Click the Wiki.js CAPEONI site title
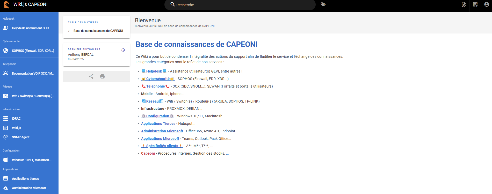This screenshot has height=194, width=492. point(31,4)
